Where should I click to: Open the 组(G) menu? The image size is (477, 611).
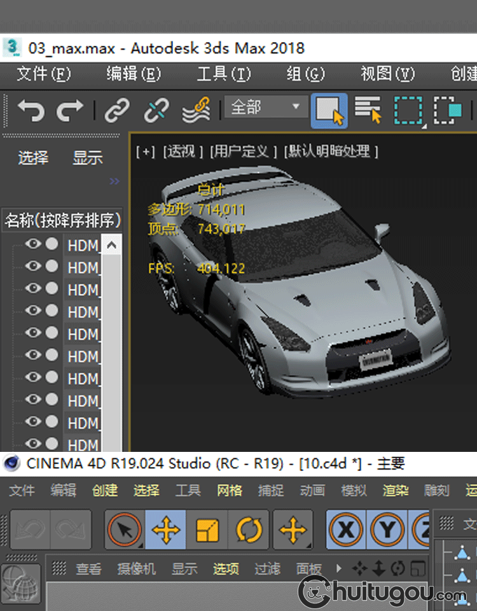(x=306, y=74)
